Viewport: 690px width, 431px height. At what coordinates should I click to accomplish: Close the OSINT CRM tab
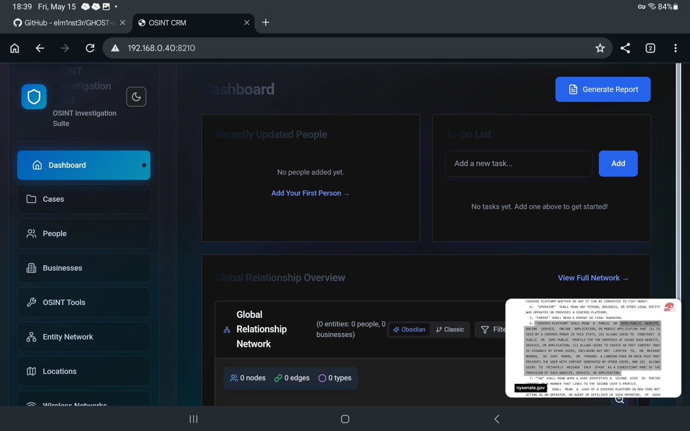pyautogui.click(x=247, y=22)
